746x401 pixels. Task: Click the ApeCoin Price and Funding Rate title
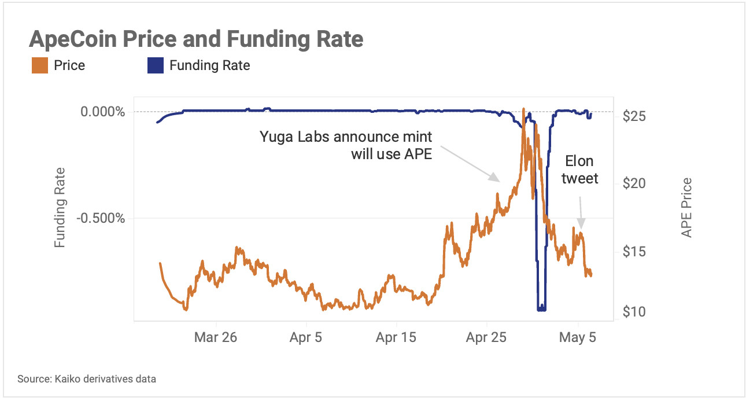click(x=196, y=39)
